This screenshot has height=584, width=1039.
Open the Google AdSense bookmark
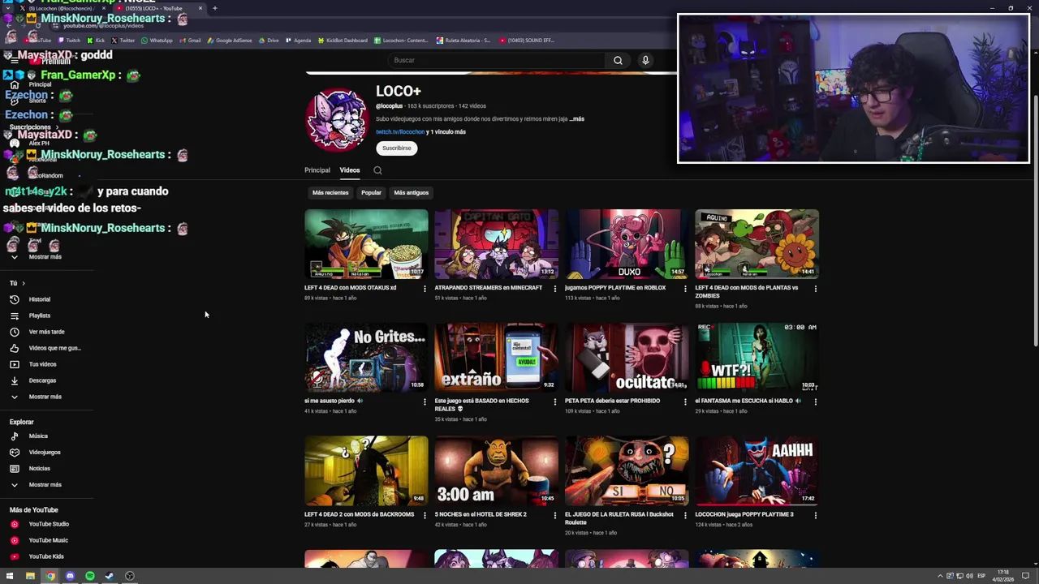[230, 41]
